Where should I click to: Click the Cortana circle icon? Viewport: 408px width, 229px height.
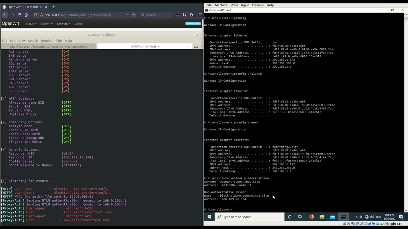pyautogui.click(x=289, y=217)
